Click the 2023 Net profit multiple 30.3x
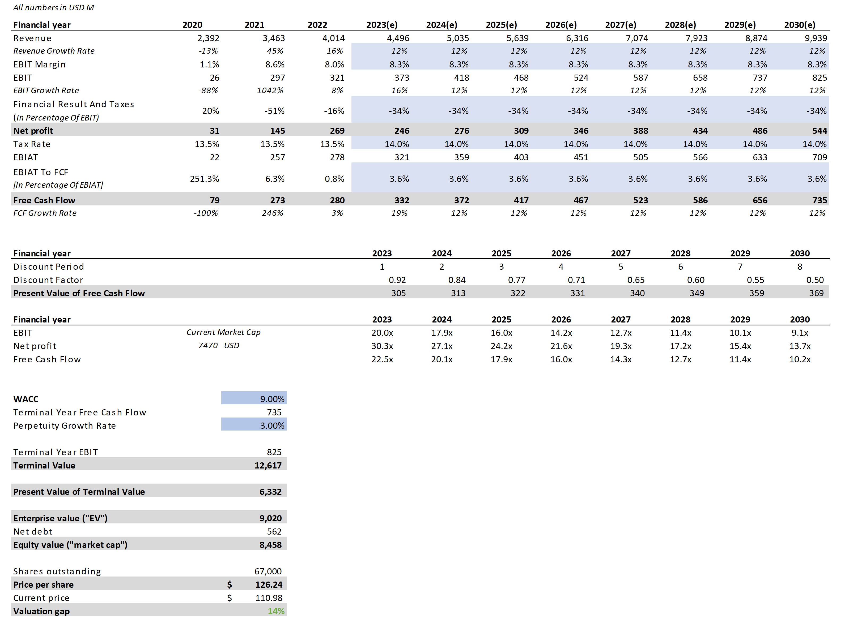Screen dimensions: 845x628 [382, 346]
